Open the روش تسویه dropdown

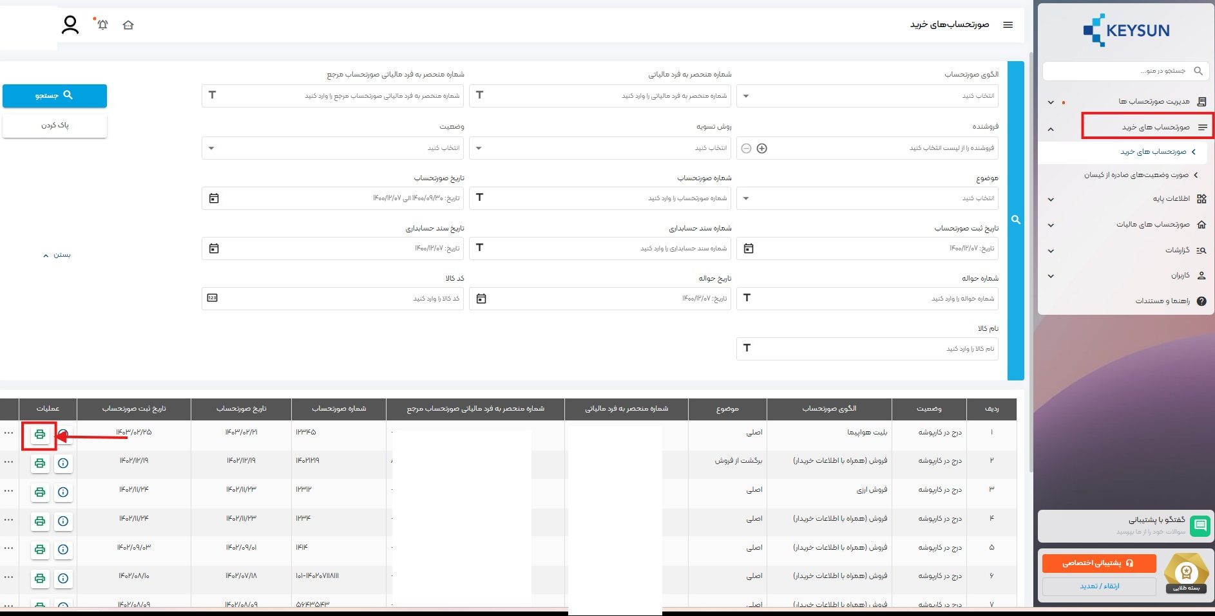[x=600, y=148]
